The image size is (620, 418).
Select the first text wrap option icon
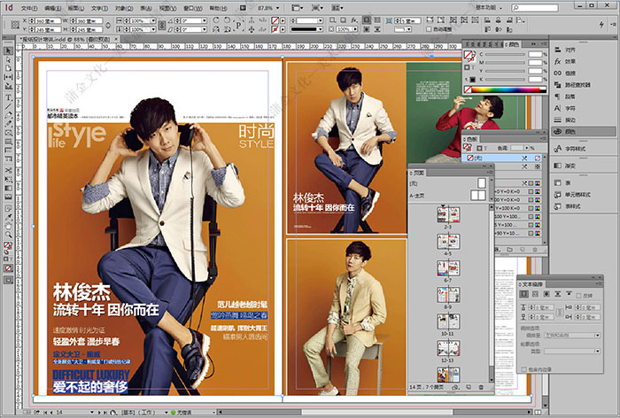pyautogui.click(x=523, y=294)
